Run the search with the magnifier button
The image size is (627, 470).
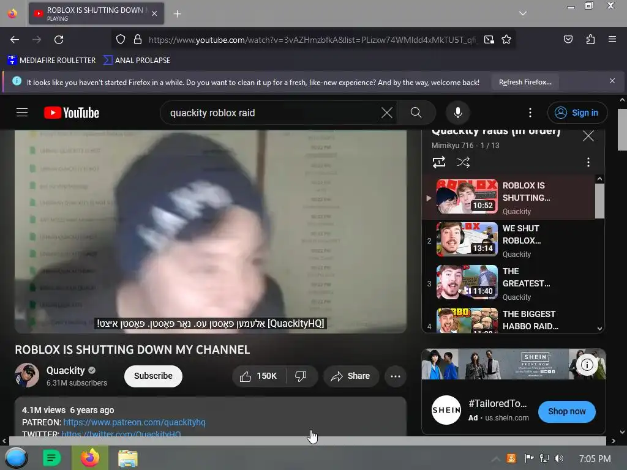[416, 113]
